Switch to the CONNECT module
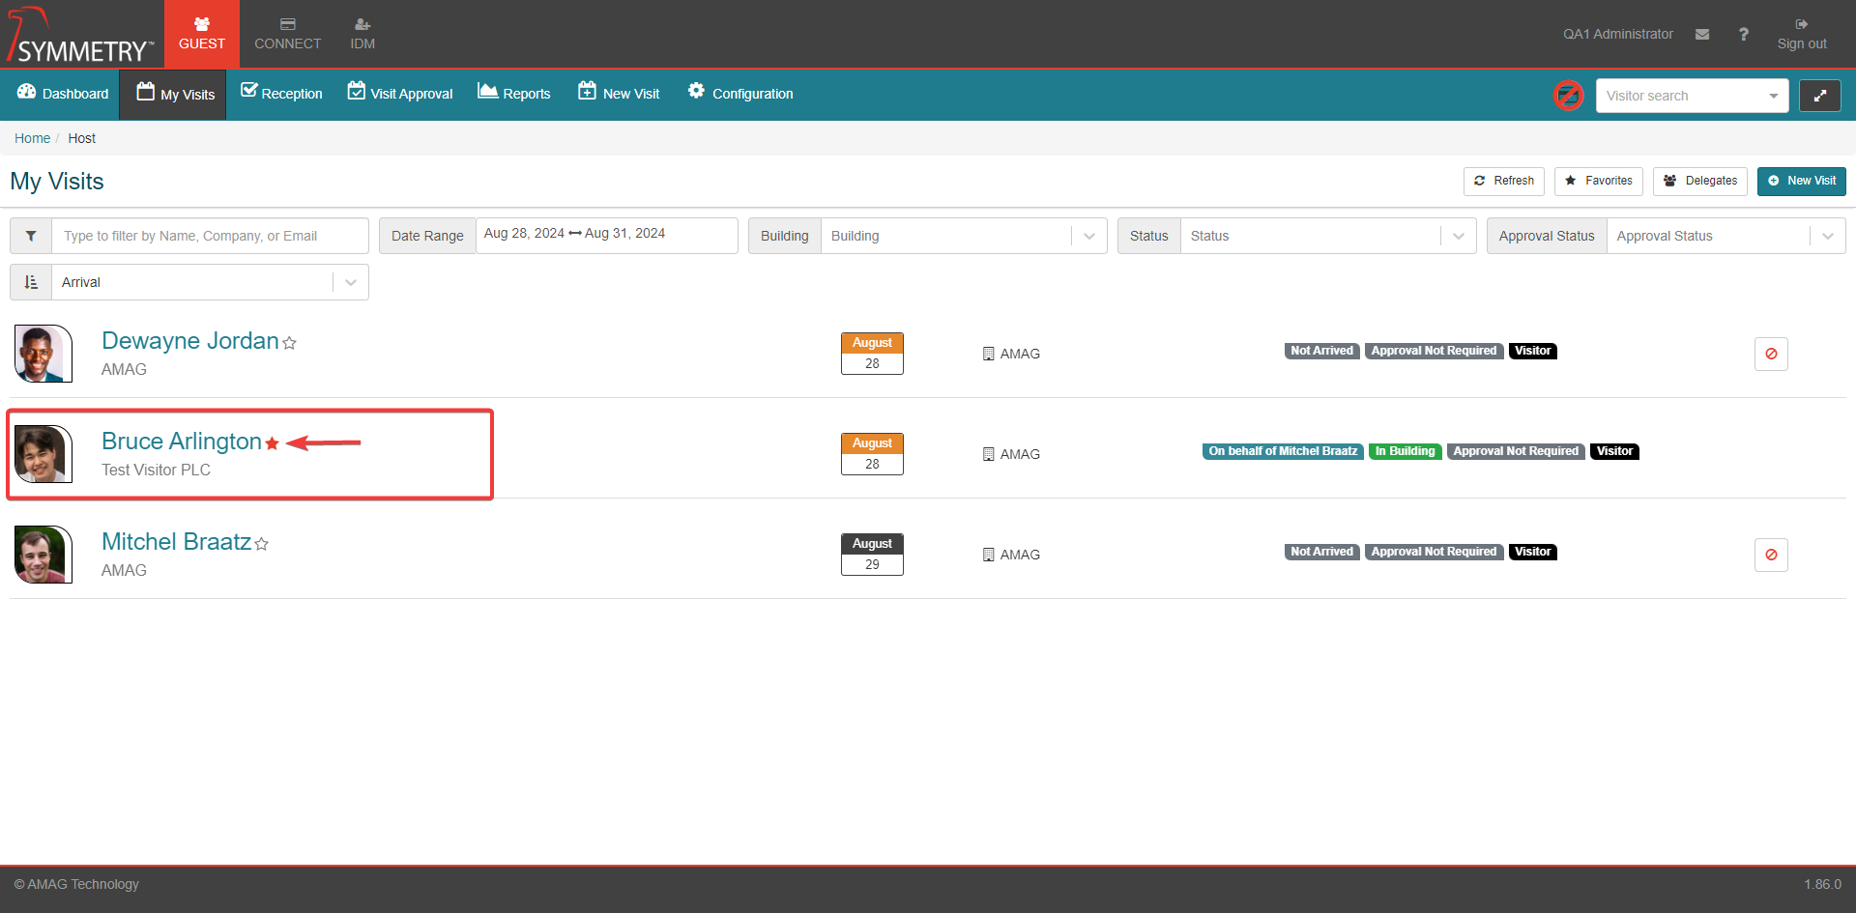Image resolution: width=1856 pixels, height=913 pixels. point(287,34)
